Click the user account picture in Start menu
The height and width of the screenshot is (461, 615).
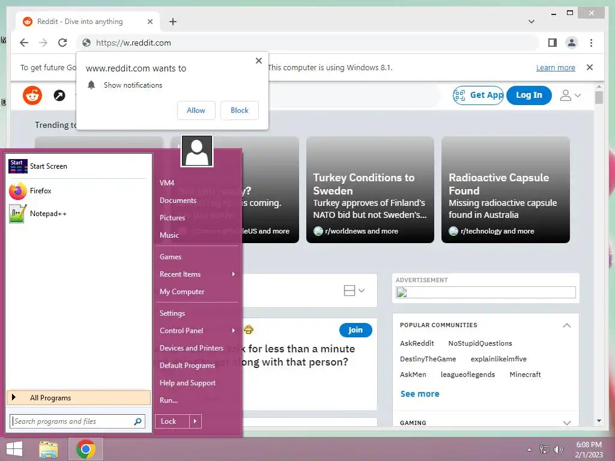click(197, 151)
